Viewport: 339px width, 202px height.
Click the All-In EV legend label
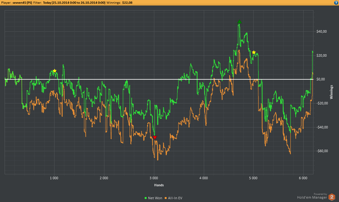pyautogui.click(x=175, y=198)
